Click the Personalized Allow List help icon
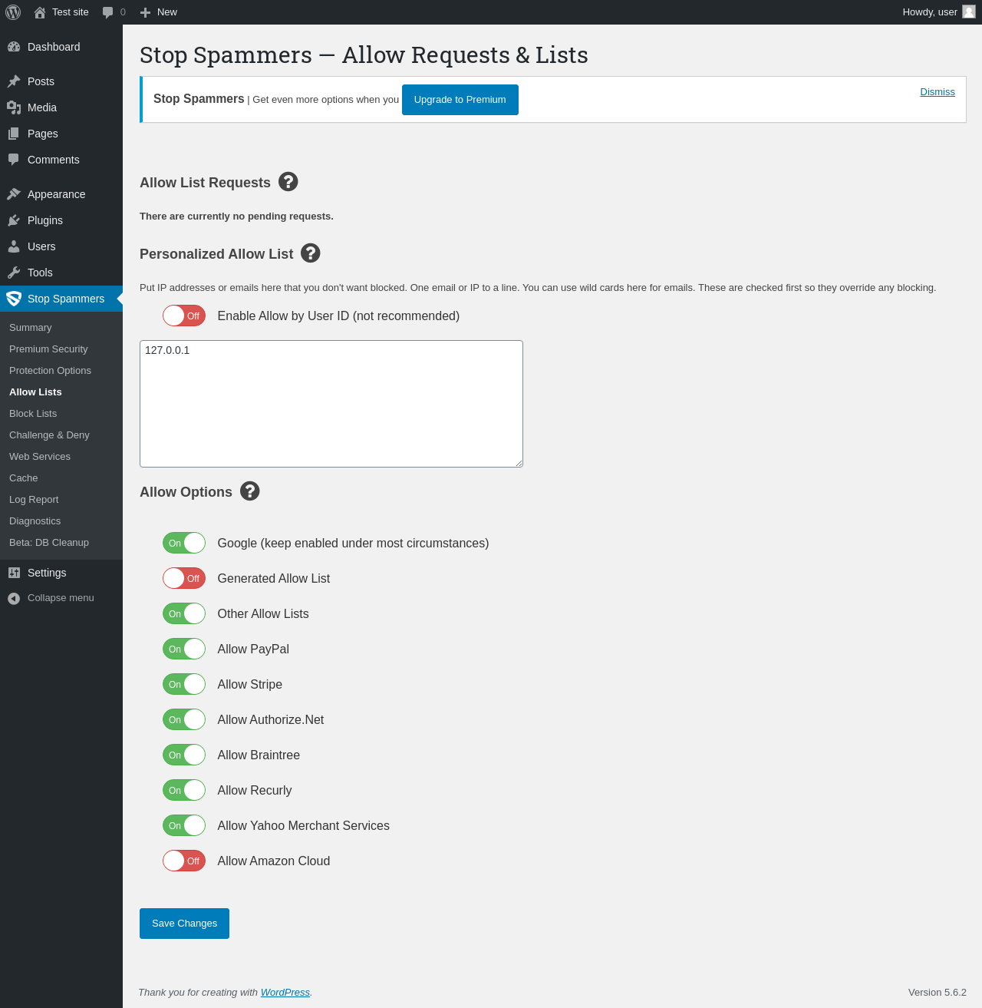982x1008 pixels. [x=310, y=253]
